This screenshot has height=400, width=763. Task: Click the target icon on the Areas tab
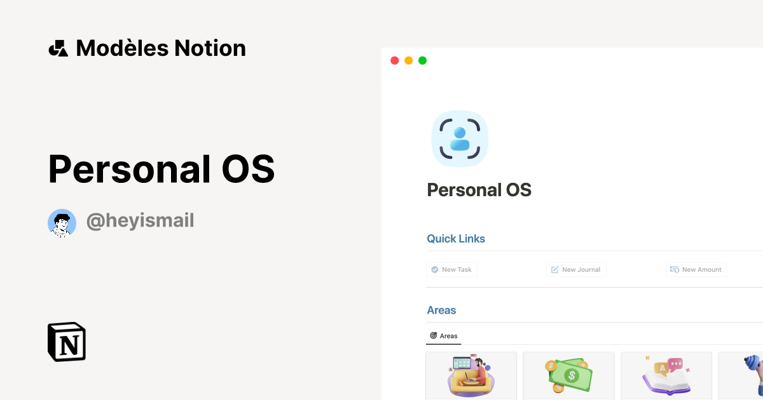tap(433, 336)
